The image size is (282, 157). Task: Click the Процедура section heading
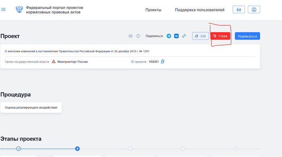[x=15, y=95]
